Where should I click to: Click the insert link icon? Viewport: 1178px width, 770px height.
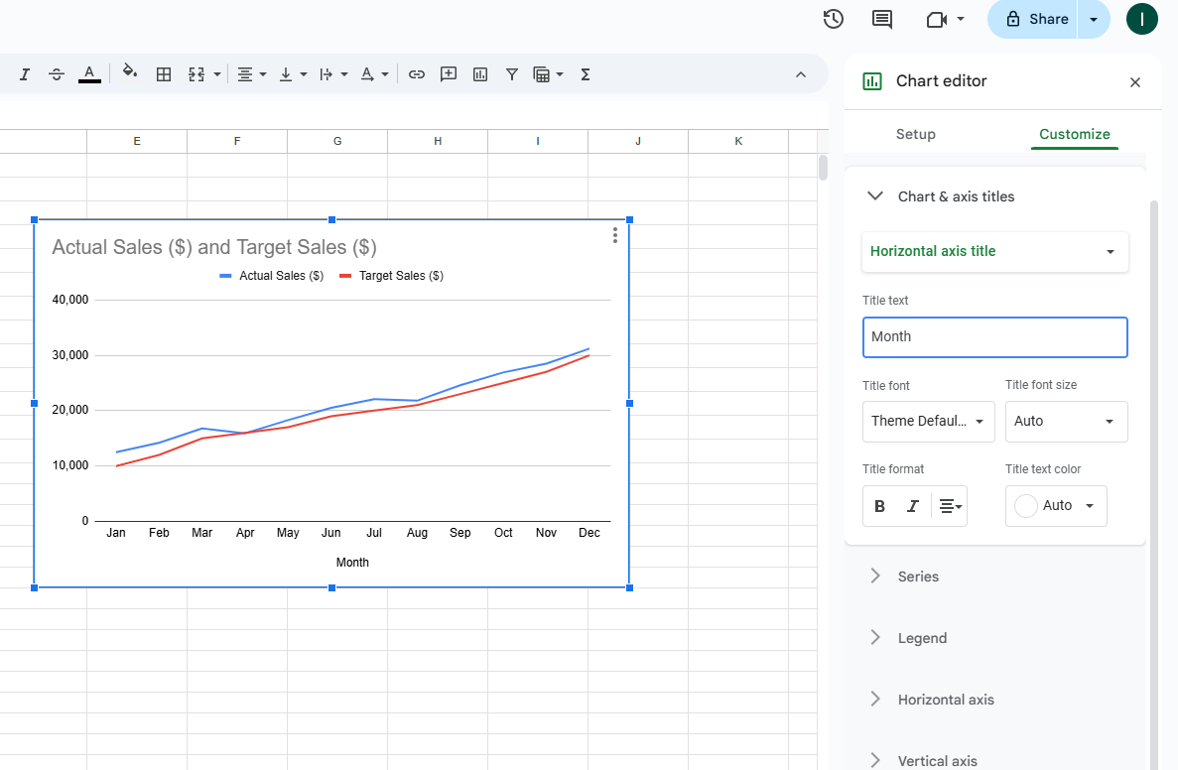pyautogui.click(x=417, y=74)
